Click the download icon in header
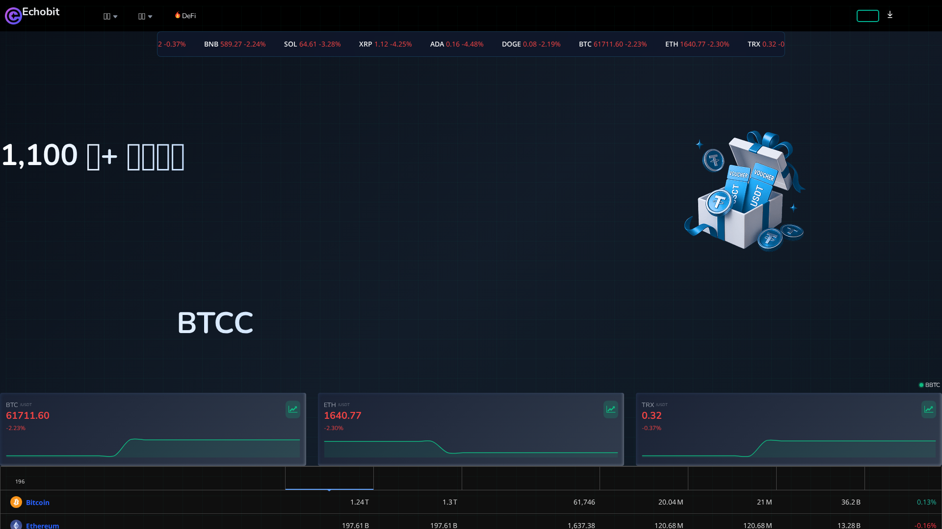This screenshot has width=942, height=529. tap(890, 15)
